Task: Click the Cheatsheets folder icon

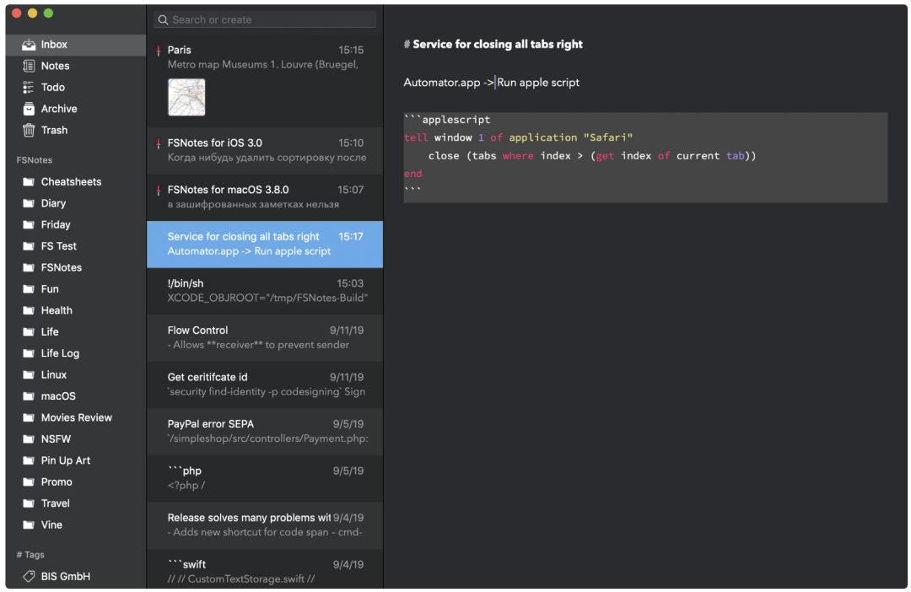Action: point(29,182)
